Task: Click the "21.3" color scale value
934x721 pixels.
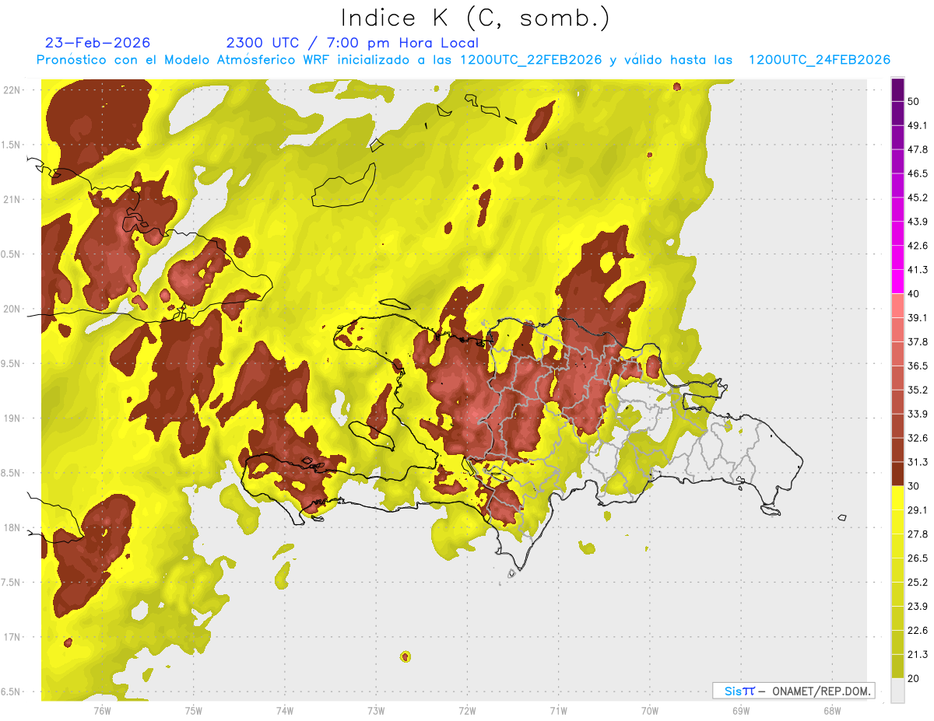Action: click(918, 654)
